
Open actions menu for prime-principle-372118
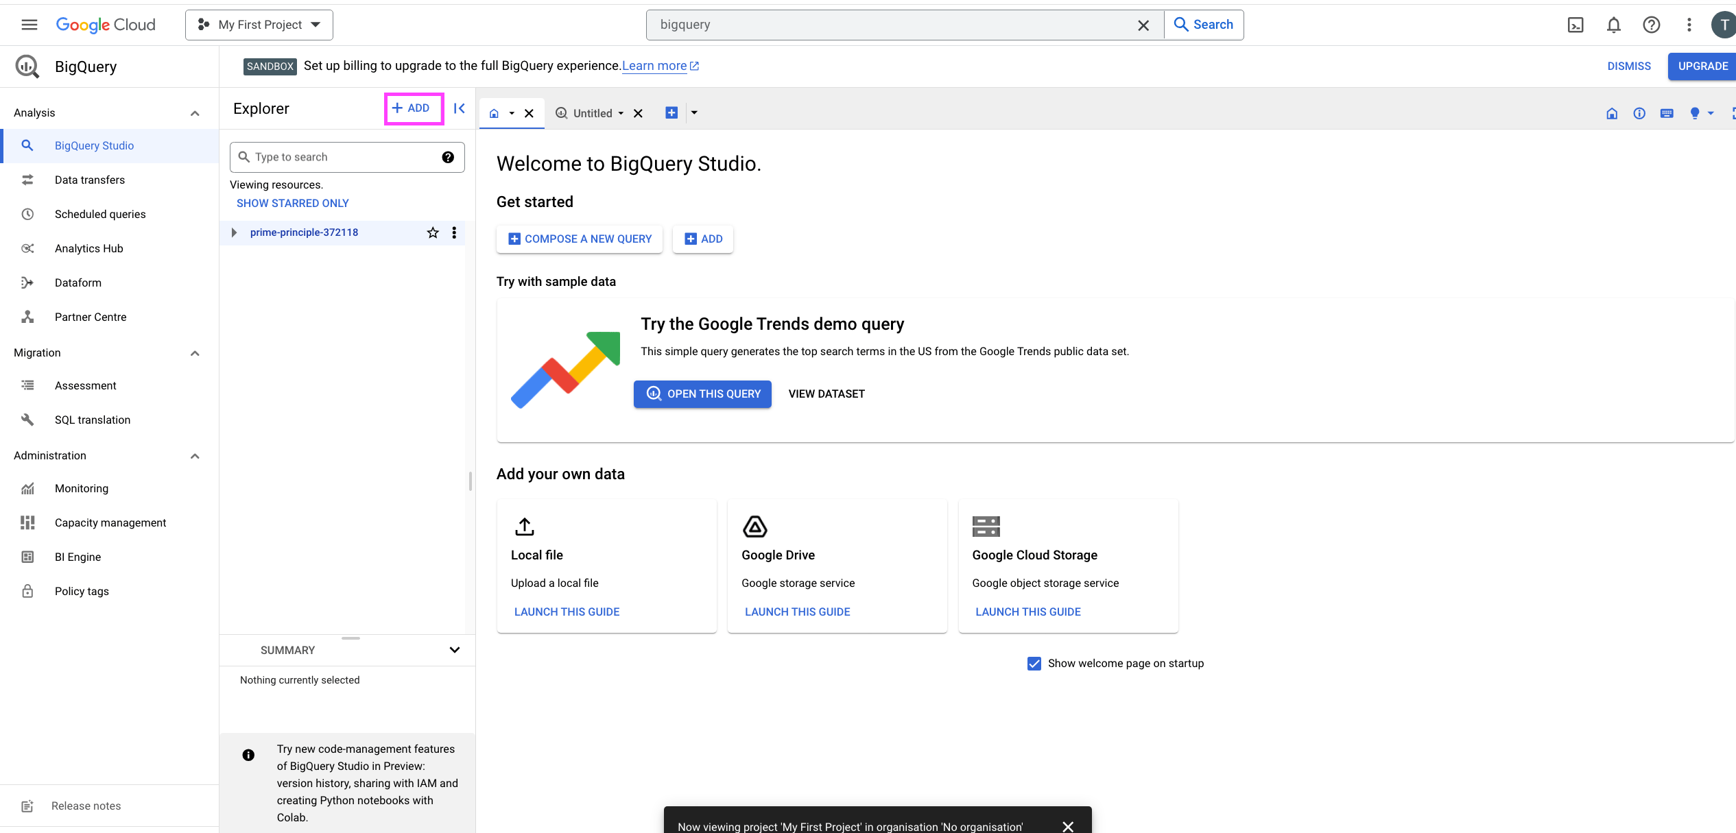pyautogui.click(x=454, y=232)
